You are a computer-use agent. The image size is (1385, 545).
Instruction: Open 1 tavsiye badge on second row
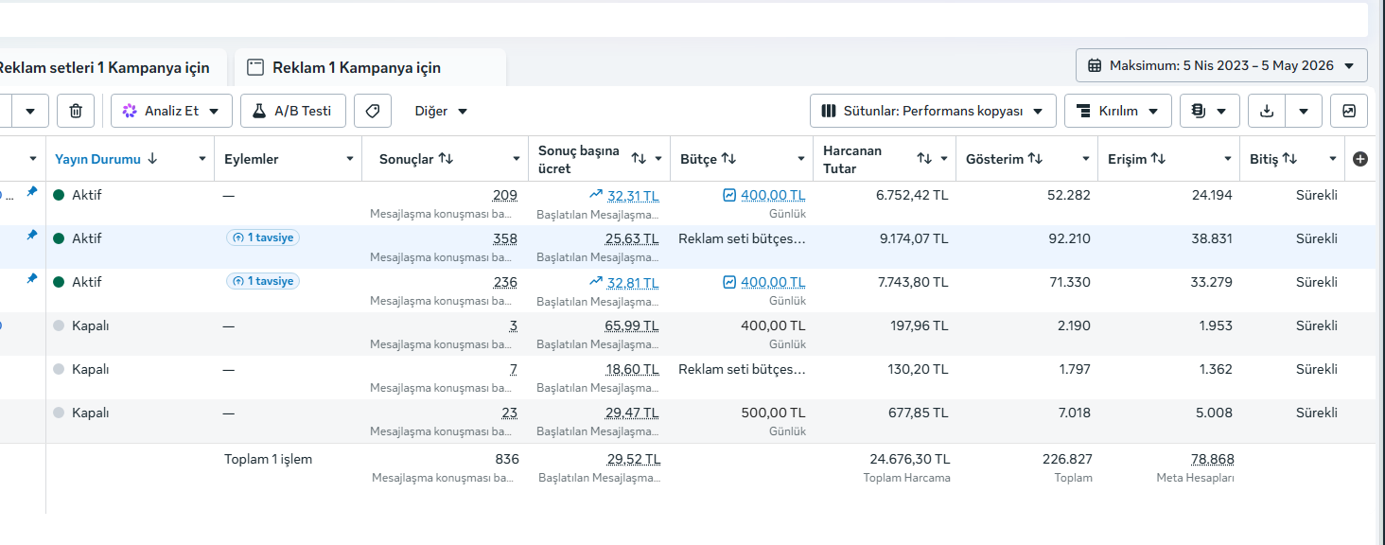click(262, 237)
